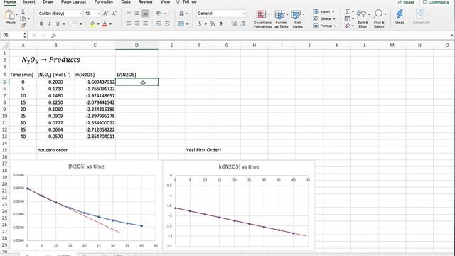
Task: Click the Fill down icon
Action: pos(348,19)
